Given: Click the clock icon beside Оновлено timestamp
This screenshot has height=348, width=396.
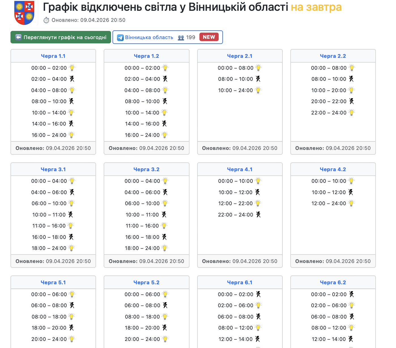Looking at the screenshot, I should click(46, 20).
